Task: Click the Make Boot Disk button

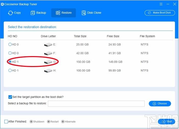Action: pos(160,13)
